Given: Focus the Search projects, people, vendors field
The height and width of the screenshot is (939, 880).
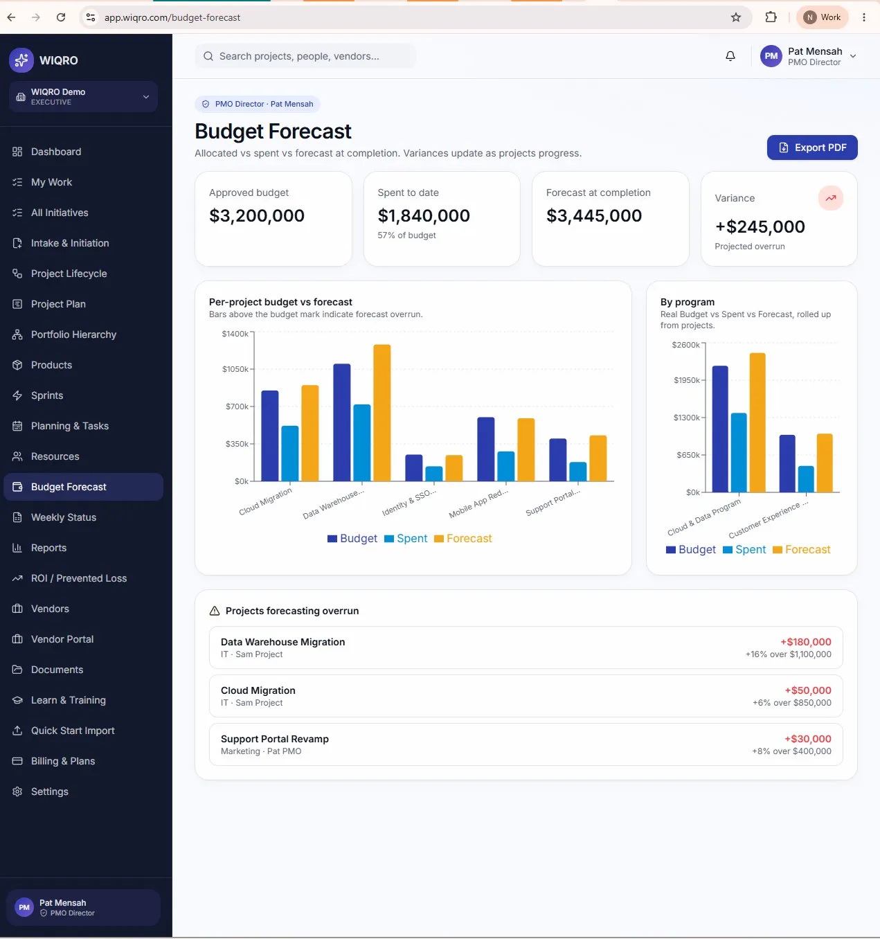Looking at the screenshot, I should coord(305,56).
